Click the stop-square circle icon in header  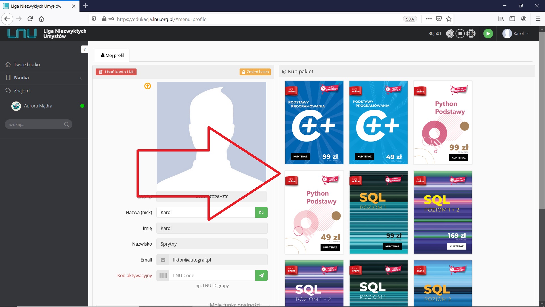click(460, 34)
